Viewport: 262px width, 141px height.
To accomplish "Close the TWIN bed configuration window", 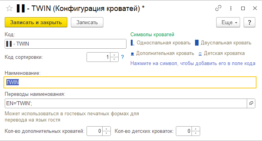I will pos(255,8).
